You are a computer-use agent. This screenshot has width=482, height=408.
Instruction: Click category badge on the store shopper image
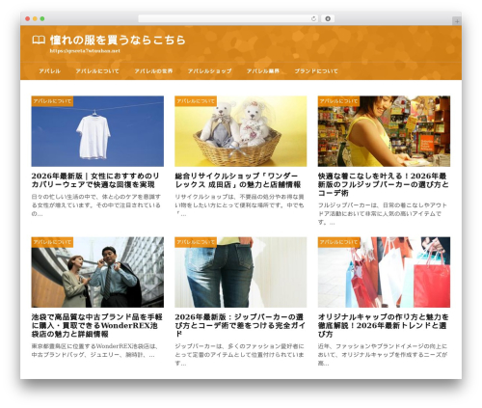coord(339,101)
